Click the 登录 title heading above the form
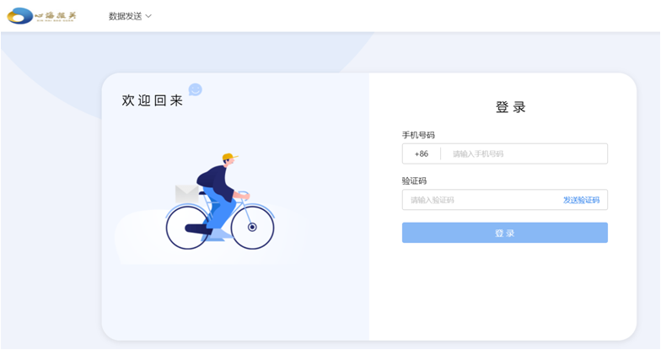Image resolution: width=661 pixels, height=350 pixels. coord(510,107)
